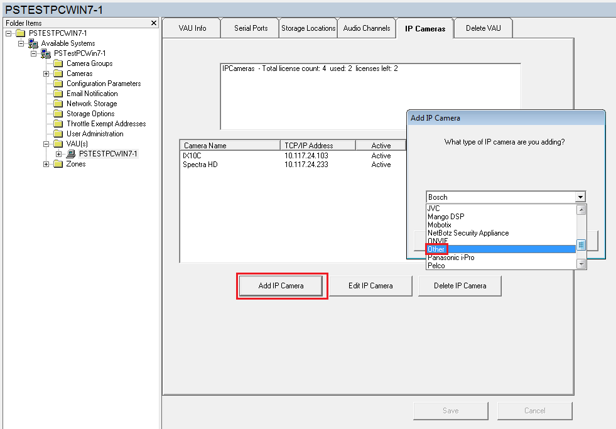
Task: Click the Camera Groups folder icon
Action: click(x=58, y=63)
